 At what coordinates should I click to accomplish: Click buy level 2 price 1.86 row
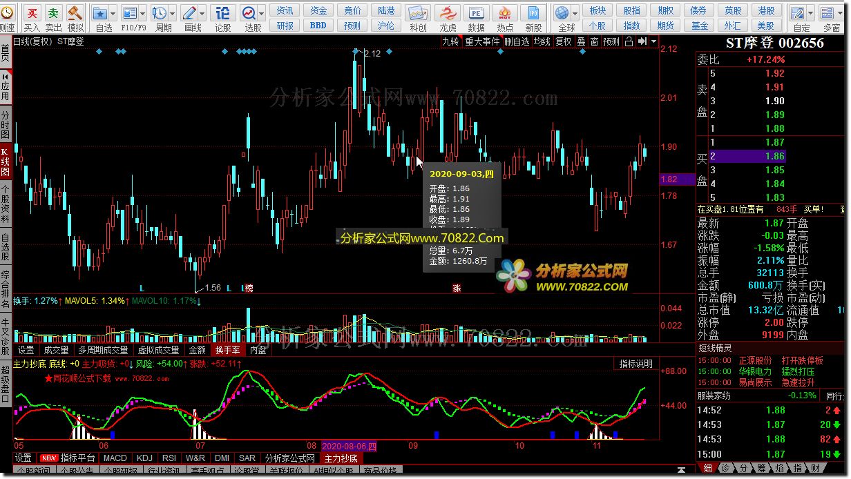(748, 157)
